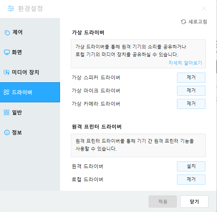
Task: Remove the 가상 스피커 드라이버
Action: tap(191, 78)
